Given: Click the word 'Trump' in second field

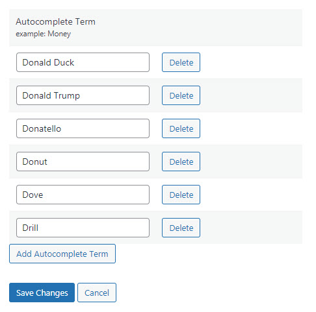Looking at the screenshot, I should pos(66,96).
